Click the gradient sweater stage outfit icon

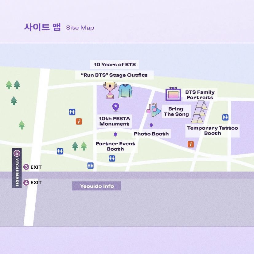click(125, 91)
